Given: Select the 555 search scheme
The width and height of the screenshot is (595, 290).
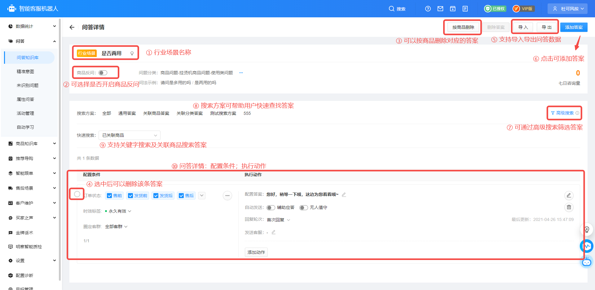Looking at the screenshot, I should 247,113.
